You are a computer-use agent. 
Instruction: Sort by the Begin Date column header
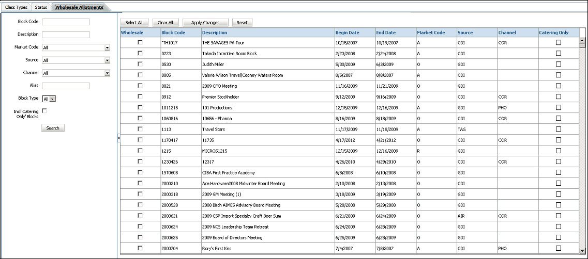pyautogui.click(x=347, y=33)
